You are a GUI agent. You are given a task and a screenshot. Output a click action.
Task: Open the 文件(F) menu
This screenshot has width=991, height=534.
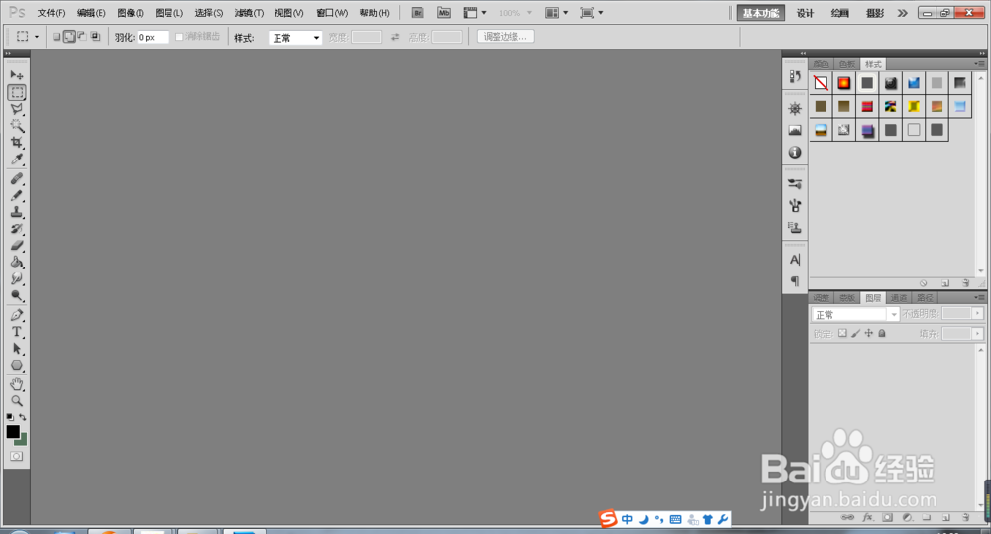(52, 13)
